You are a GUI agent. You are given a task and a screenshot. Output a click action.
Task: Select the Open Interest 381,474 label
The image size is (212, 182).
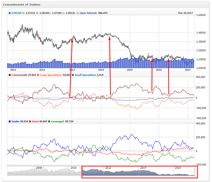93,13
